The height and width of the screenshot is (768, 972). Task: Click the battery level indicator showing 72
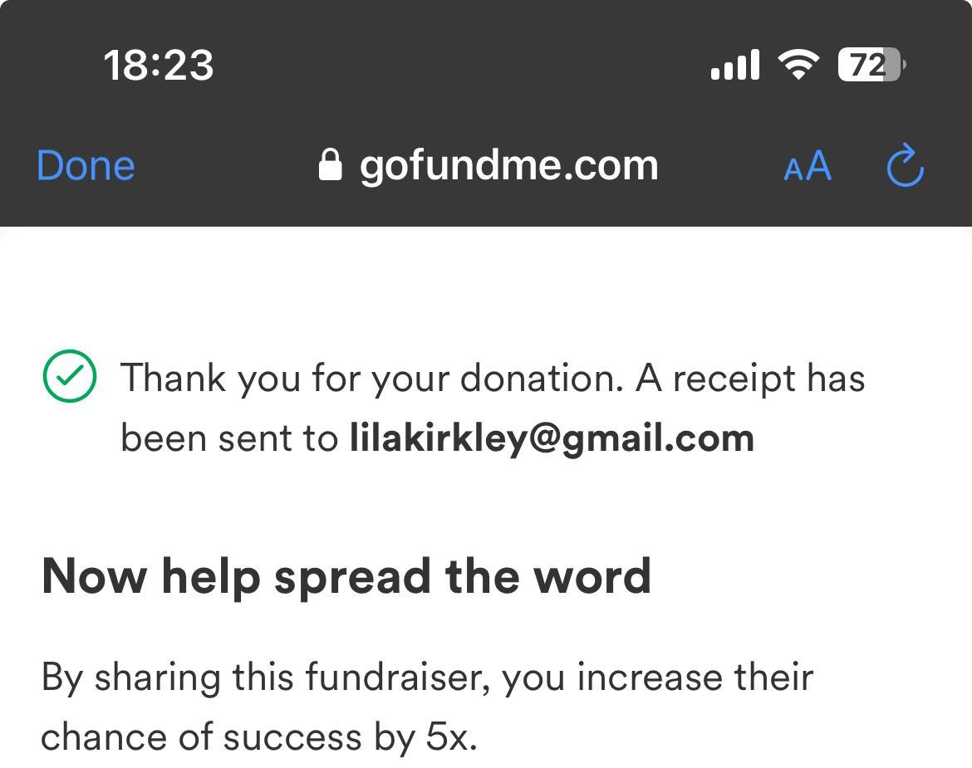click(x=870, y=65)
